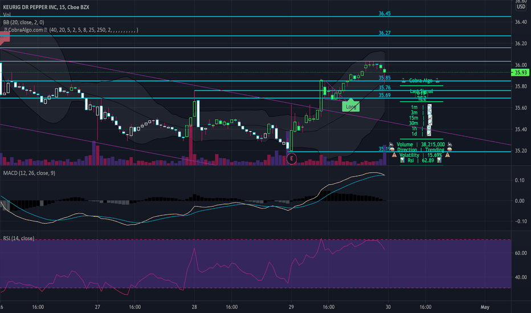This screenshot has height=313, width=531.
Task: Click the RSI 40.00 scale label
Action: (521, 277)
